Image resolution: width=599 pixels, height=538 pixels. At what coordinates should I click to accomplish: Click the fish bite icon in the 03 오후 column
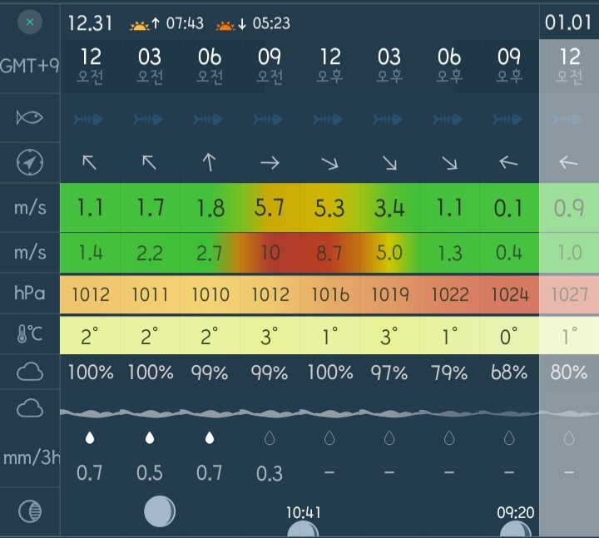tap(388, 119)
